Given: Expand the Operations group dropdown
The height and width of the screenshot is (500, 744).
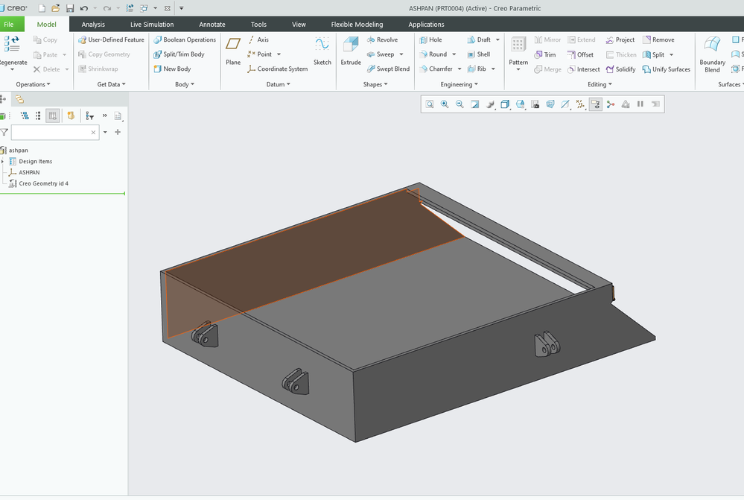Looking at the screenshot, I should click(34, 84).
